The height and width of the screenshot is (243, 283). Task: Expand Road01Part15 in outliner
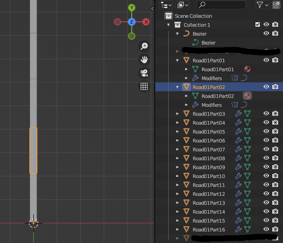pos(178,220)
